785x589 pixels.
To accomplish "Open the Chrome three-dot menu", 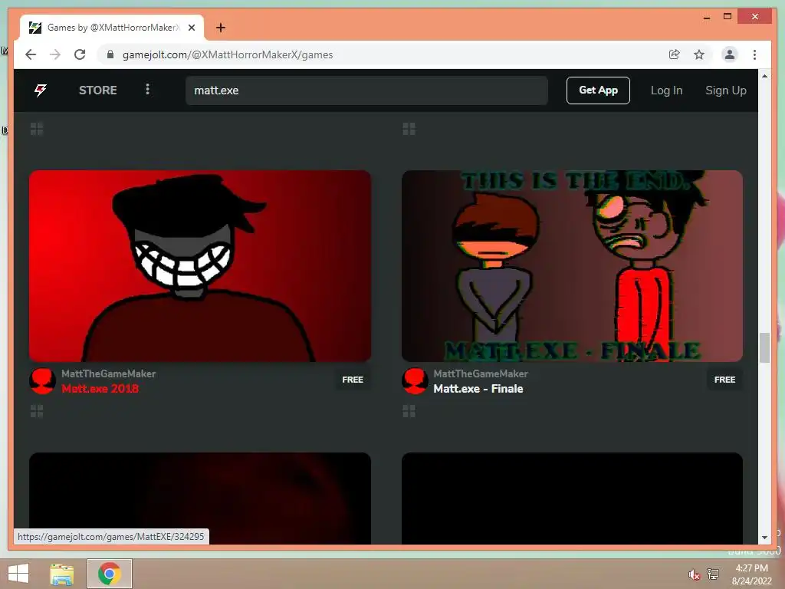I will click(754, 54).
